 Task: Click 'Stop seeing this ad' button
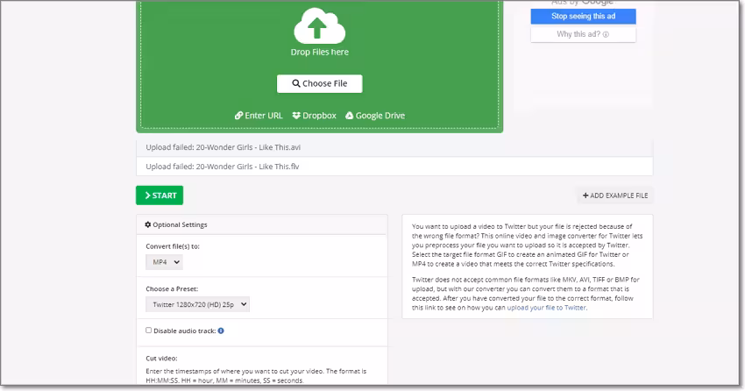(583, 17)
